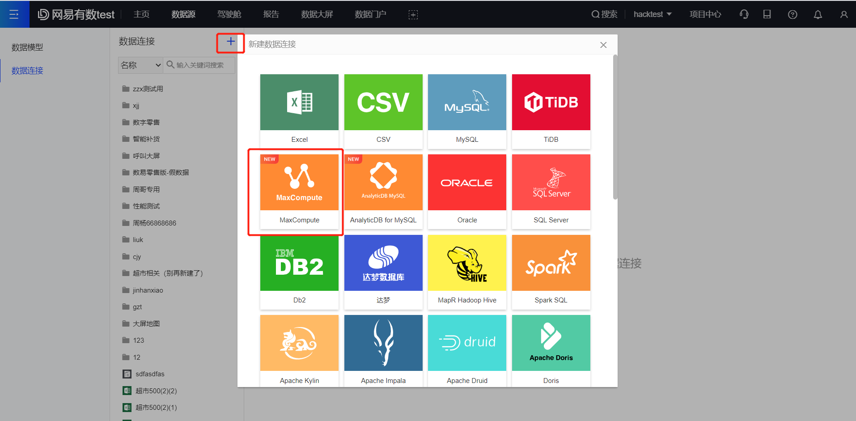This screenshot has width=856, height=421.
Task: Click the 网易有数test logo
Action: click(76, 14)
